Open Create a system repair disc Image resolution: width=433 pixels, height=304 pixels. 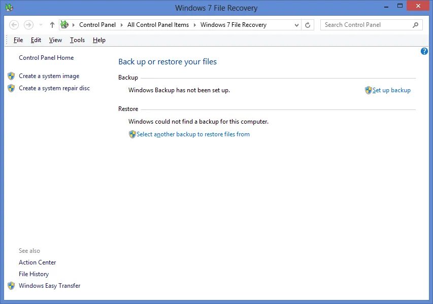point(54,88)
